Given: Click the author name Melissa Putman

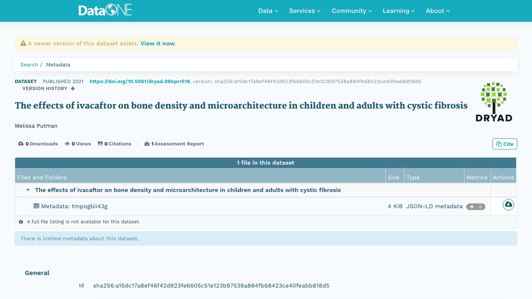Looking at the screenshot, I should 36,126.
